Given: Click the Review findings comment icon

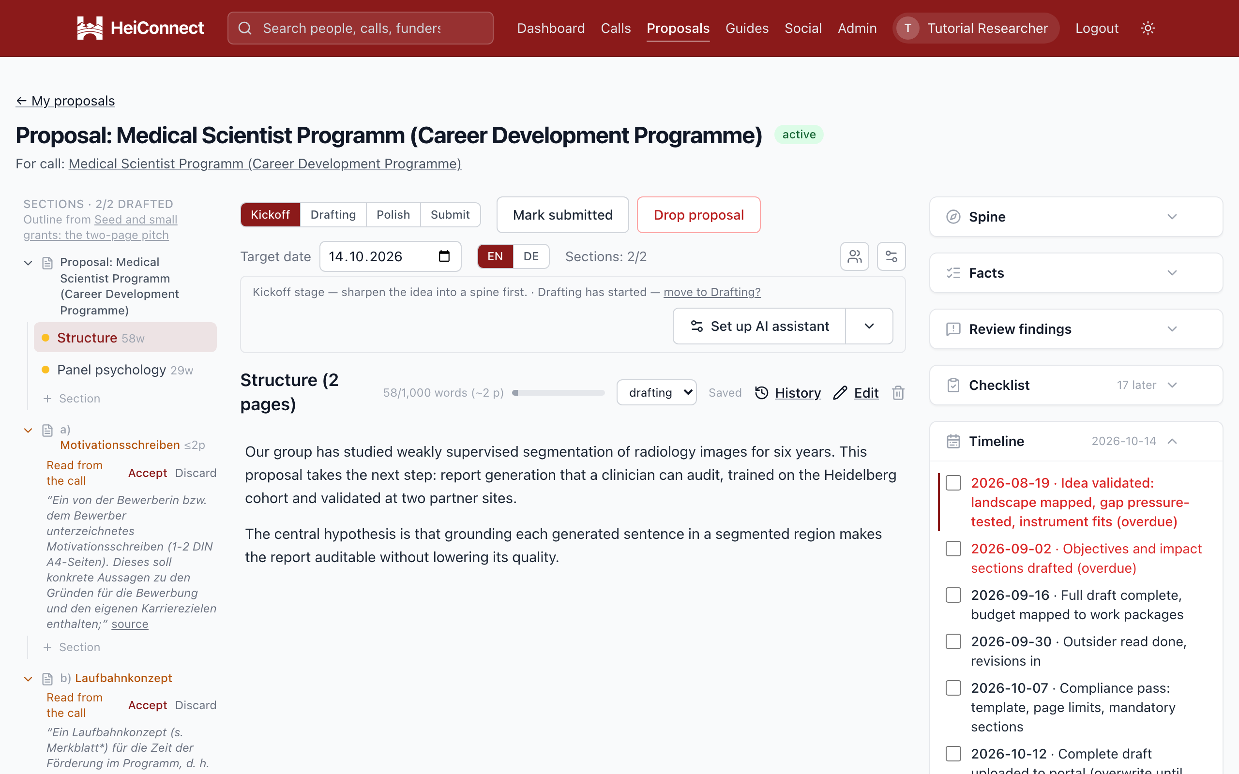Looking at the screenshot, I should 953,329.
